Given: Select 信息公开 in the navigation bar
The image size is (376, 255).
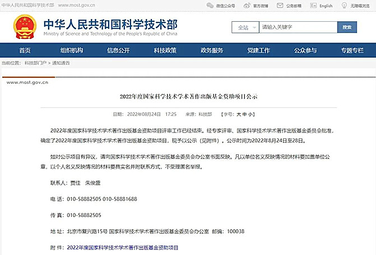Looking at the screenshot, I should pos(118,50).
